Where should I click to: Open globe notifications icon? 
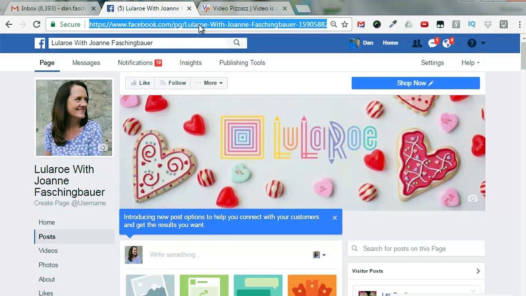coord(448,43)
